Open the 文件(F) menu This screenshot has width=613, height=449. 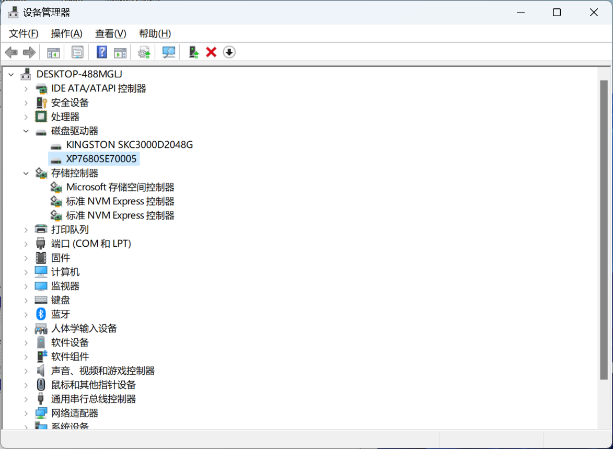click(x=24, y=33)
